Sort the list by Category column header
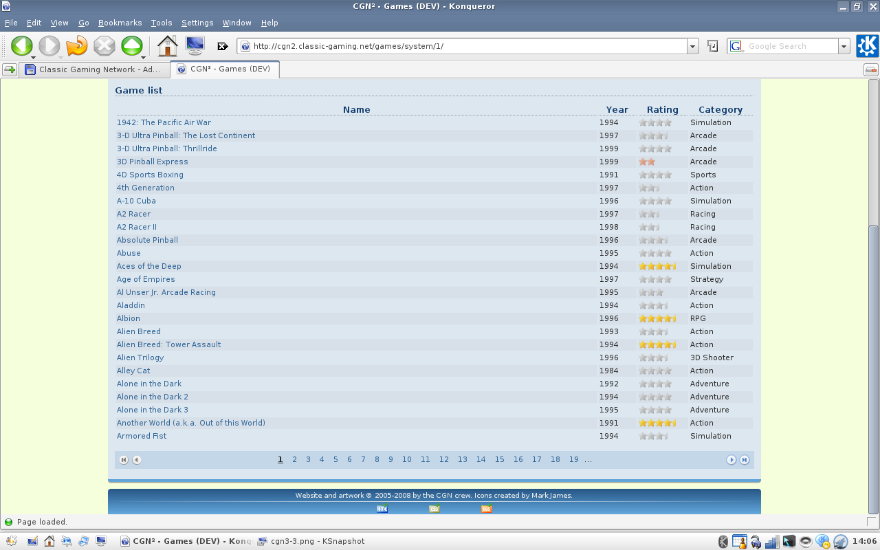 point(720,109)
